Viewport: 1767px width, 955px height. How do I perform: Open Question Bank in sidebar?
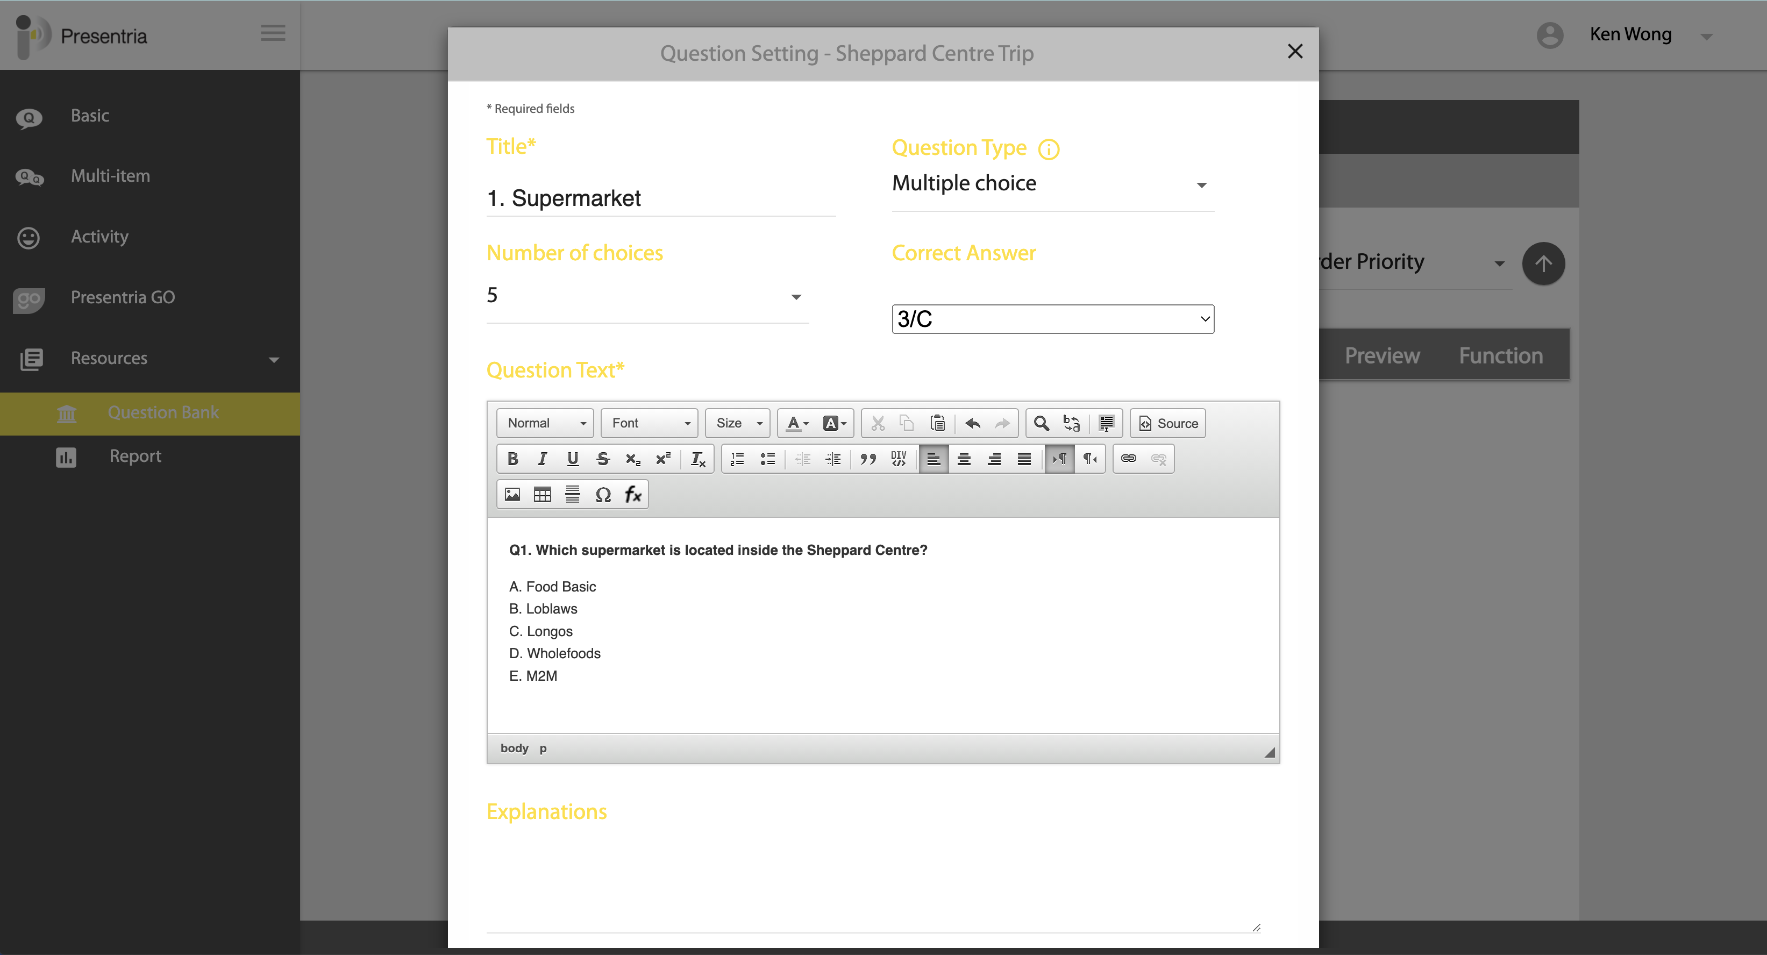coord(149,413)
